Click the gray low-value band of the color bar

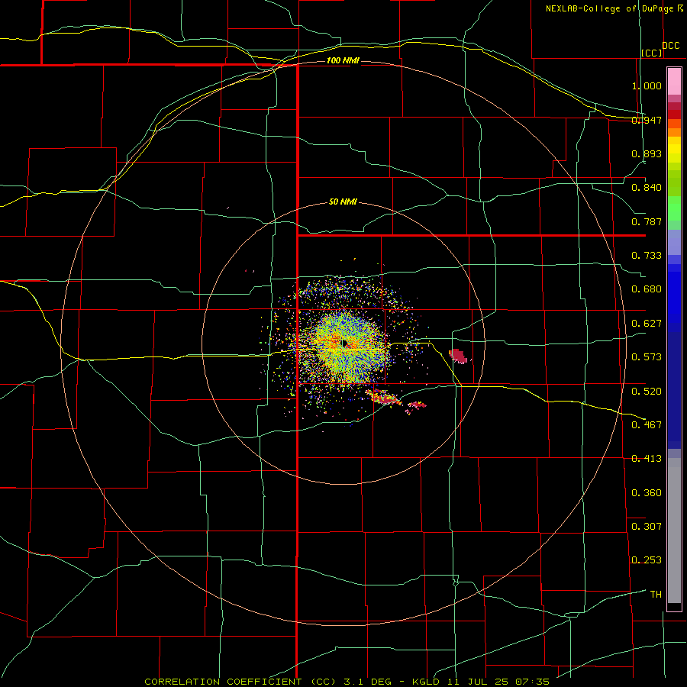point(674,531)
